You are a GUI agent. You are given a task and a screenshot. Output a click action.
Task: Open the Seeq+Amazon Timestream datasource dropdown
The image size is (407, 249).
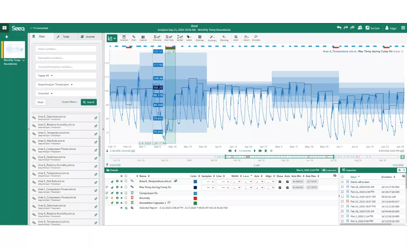coord(66,85)
